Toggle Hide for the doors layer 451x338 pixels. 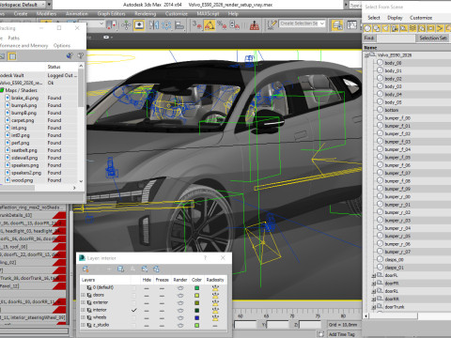(x=147, y=295)
